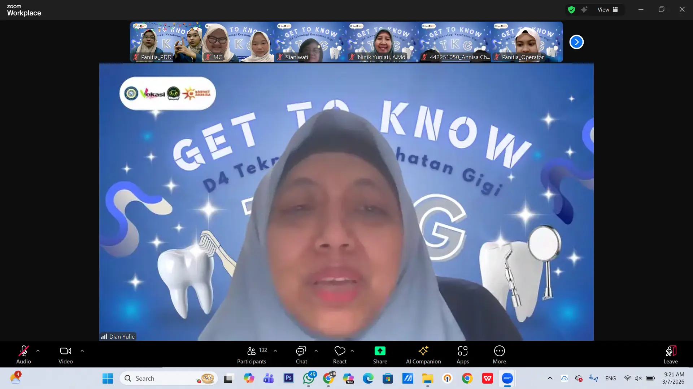Click the green encryption shield icon

[x=571, y=10]
